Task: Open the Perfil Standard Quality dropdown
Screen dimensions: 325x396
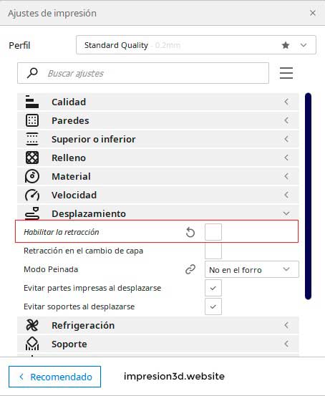Action: [196, 45]
